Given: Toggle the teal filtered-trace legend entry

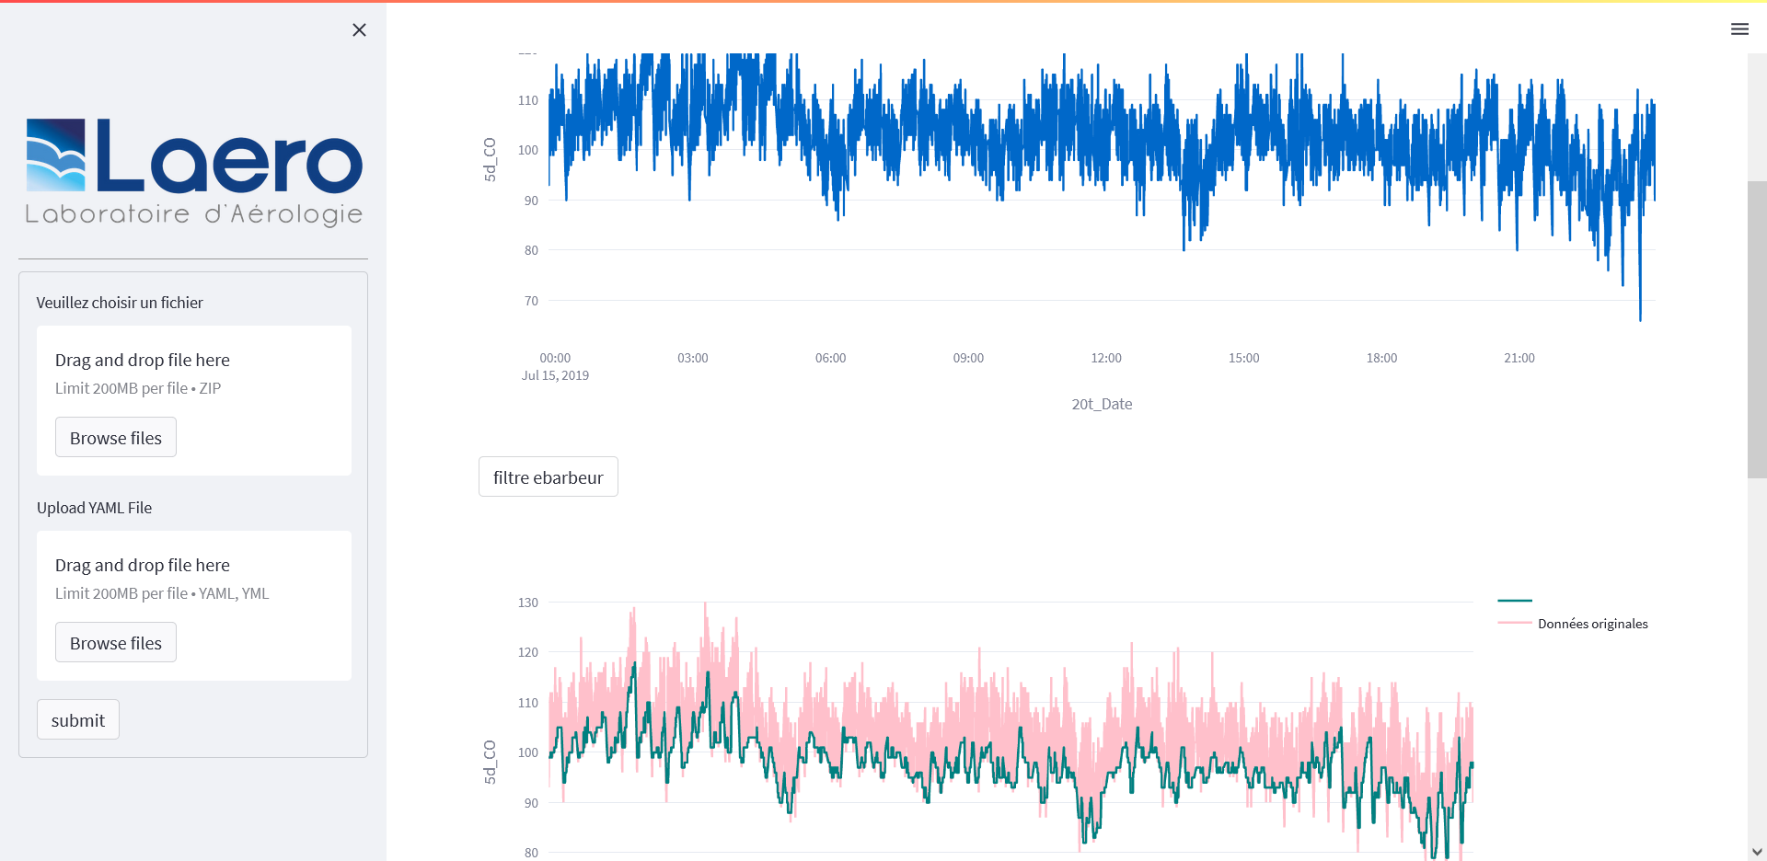Looking at the screenshot, I should (1515, 601).
